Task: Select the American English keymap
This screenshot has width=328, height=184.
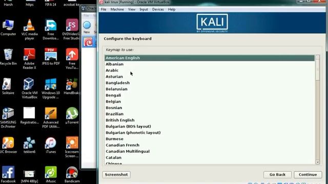Action: point(210,58)
